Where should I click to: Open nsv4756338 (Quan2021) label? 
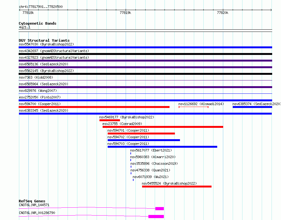[150, 170]
